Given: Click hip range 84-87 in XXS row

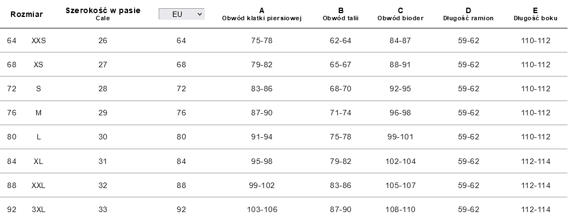Looking at the screenshot, I should 400,40.
